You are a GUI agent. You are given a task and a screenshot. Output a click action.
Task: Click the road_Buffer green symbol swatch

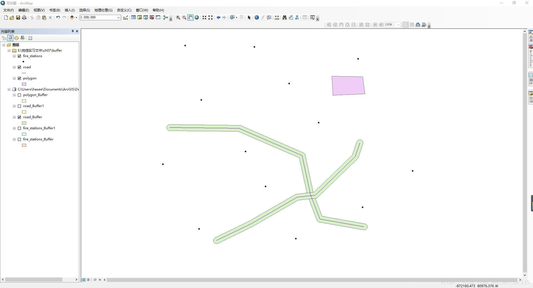[24, 123]
